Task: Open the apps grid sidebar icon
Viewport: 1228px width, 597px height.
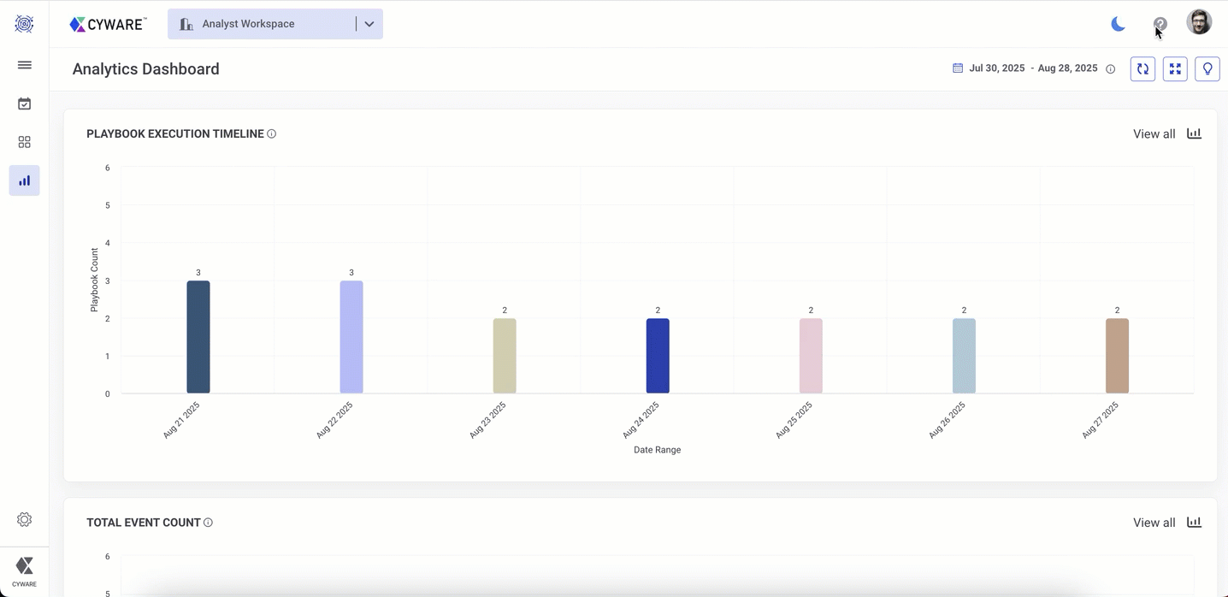Action: click(x=25, y=142)
